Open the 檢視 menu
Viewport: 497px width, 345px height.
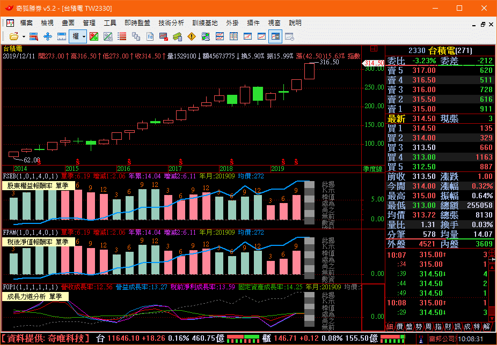coord(47,23)
